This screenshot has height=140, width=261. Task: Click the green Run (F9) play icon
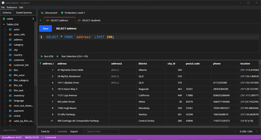tap(42, 56)
